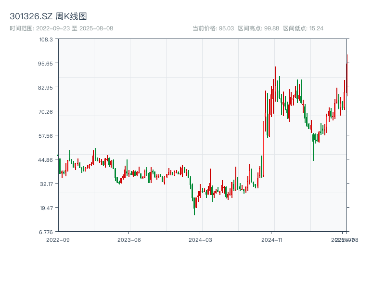Select the 82.95 y-axis tick label

(47, 87)
